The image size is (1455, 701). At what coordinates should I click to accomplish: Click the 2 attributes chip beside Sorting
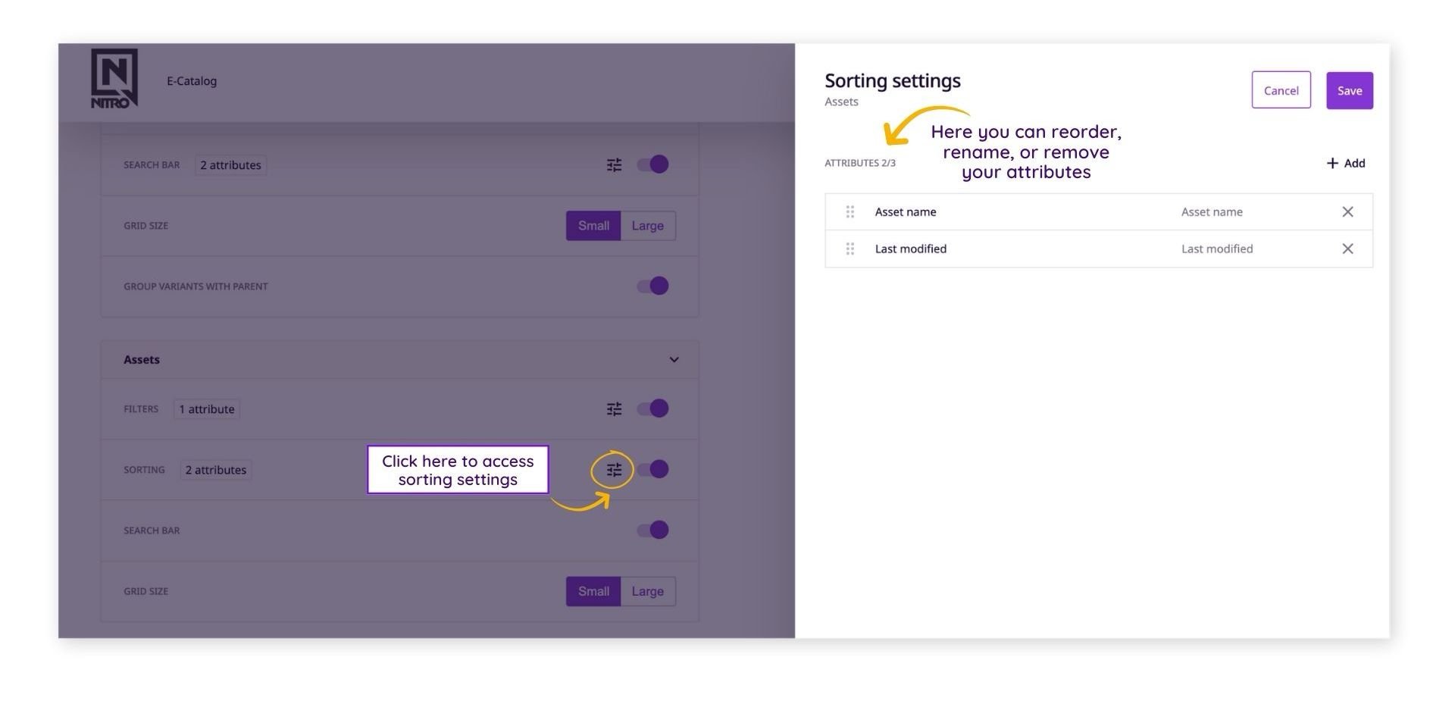215,470
